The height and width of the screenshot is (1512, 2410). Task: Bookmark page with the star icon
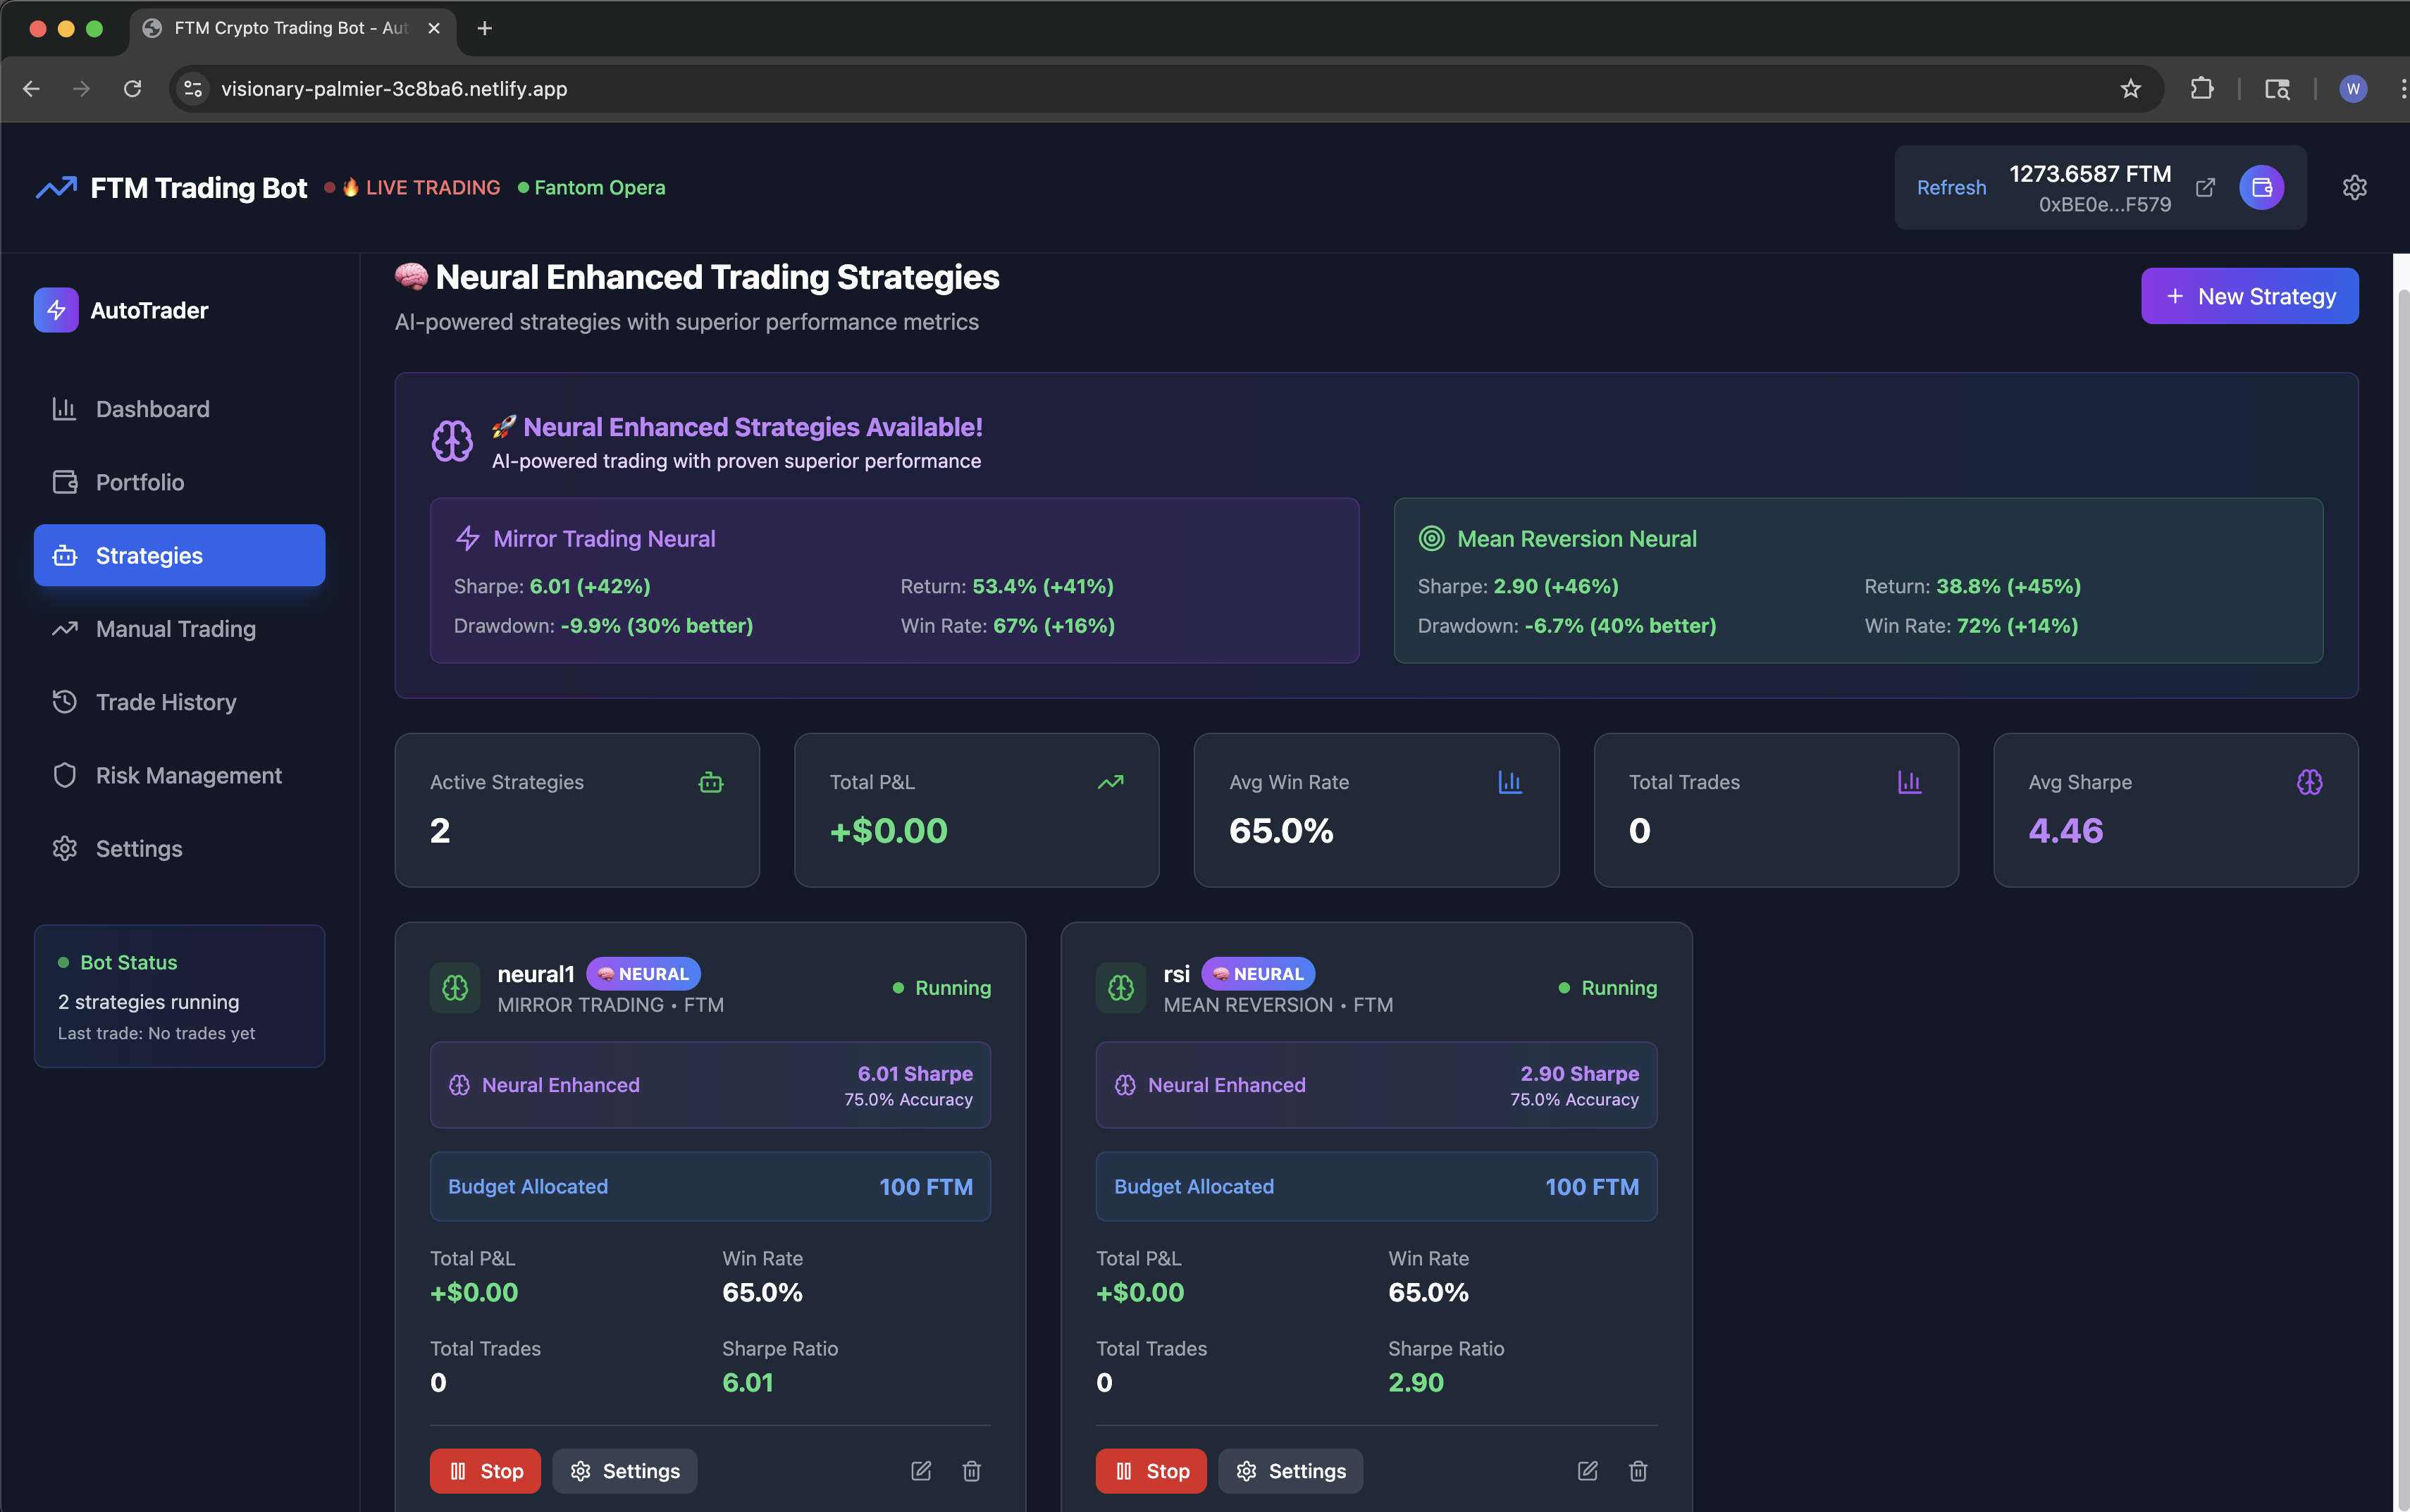tap(2130, 89)
